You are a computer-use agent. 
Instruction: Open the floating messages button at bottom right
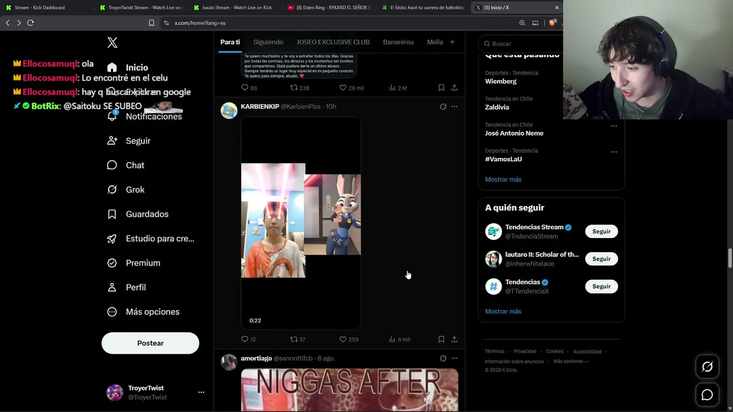click(x=707, y=395)
